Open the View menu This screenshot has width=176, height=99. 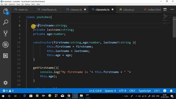(18, 4)
